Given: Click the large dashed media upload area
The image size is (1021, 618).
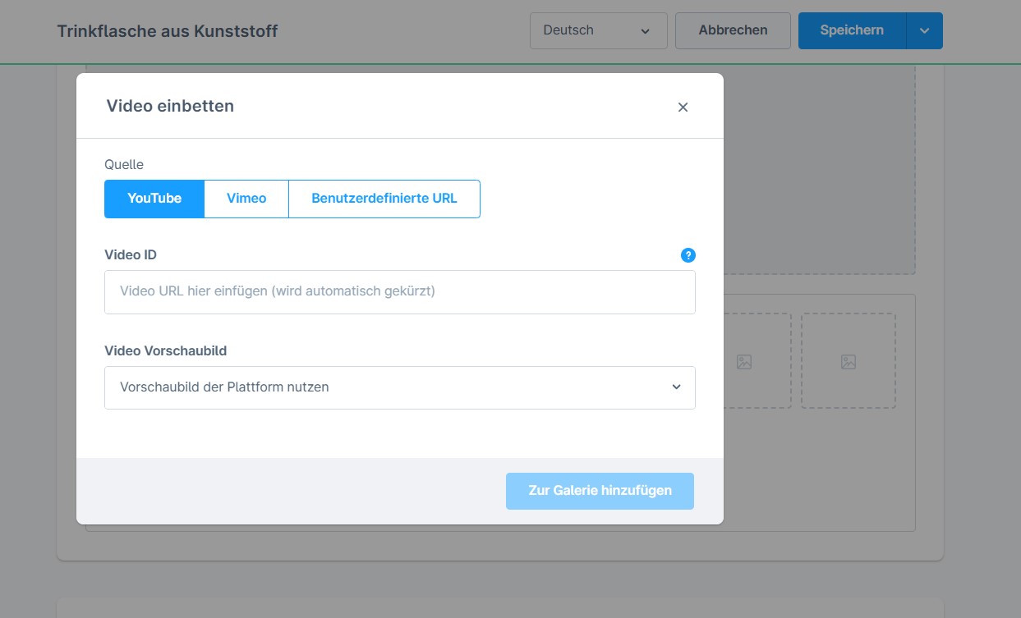Looking at the screenshot, I should coord(818,172).
